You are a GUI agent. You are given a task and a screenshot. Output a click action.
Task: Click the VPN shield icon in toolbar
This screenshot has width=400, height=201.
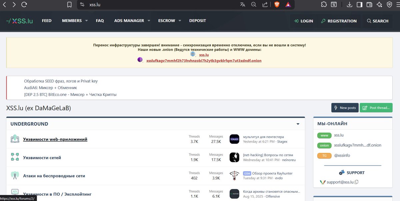pyautogui.click(x=389, y=5)
